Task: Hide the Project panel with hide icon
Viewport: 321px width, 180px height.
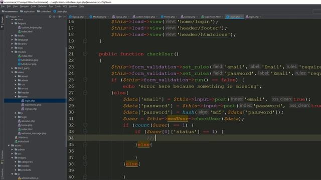Action: [x=65, y=16]
